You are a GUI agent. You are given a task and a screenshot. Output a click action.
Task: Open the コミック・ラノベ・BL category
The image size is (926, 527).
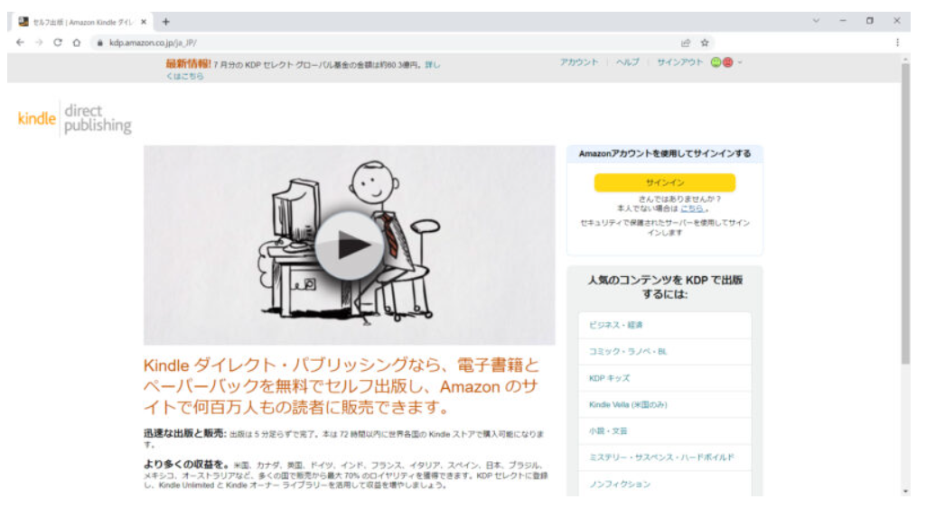[664, 352]
